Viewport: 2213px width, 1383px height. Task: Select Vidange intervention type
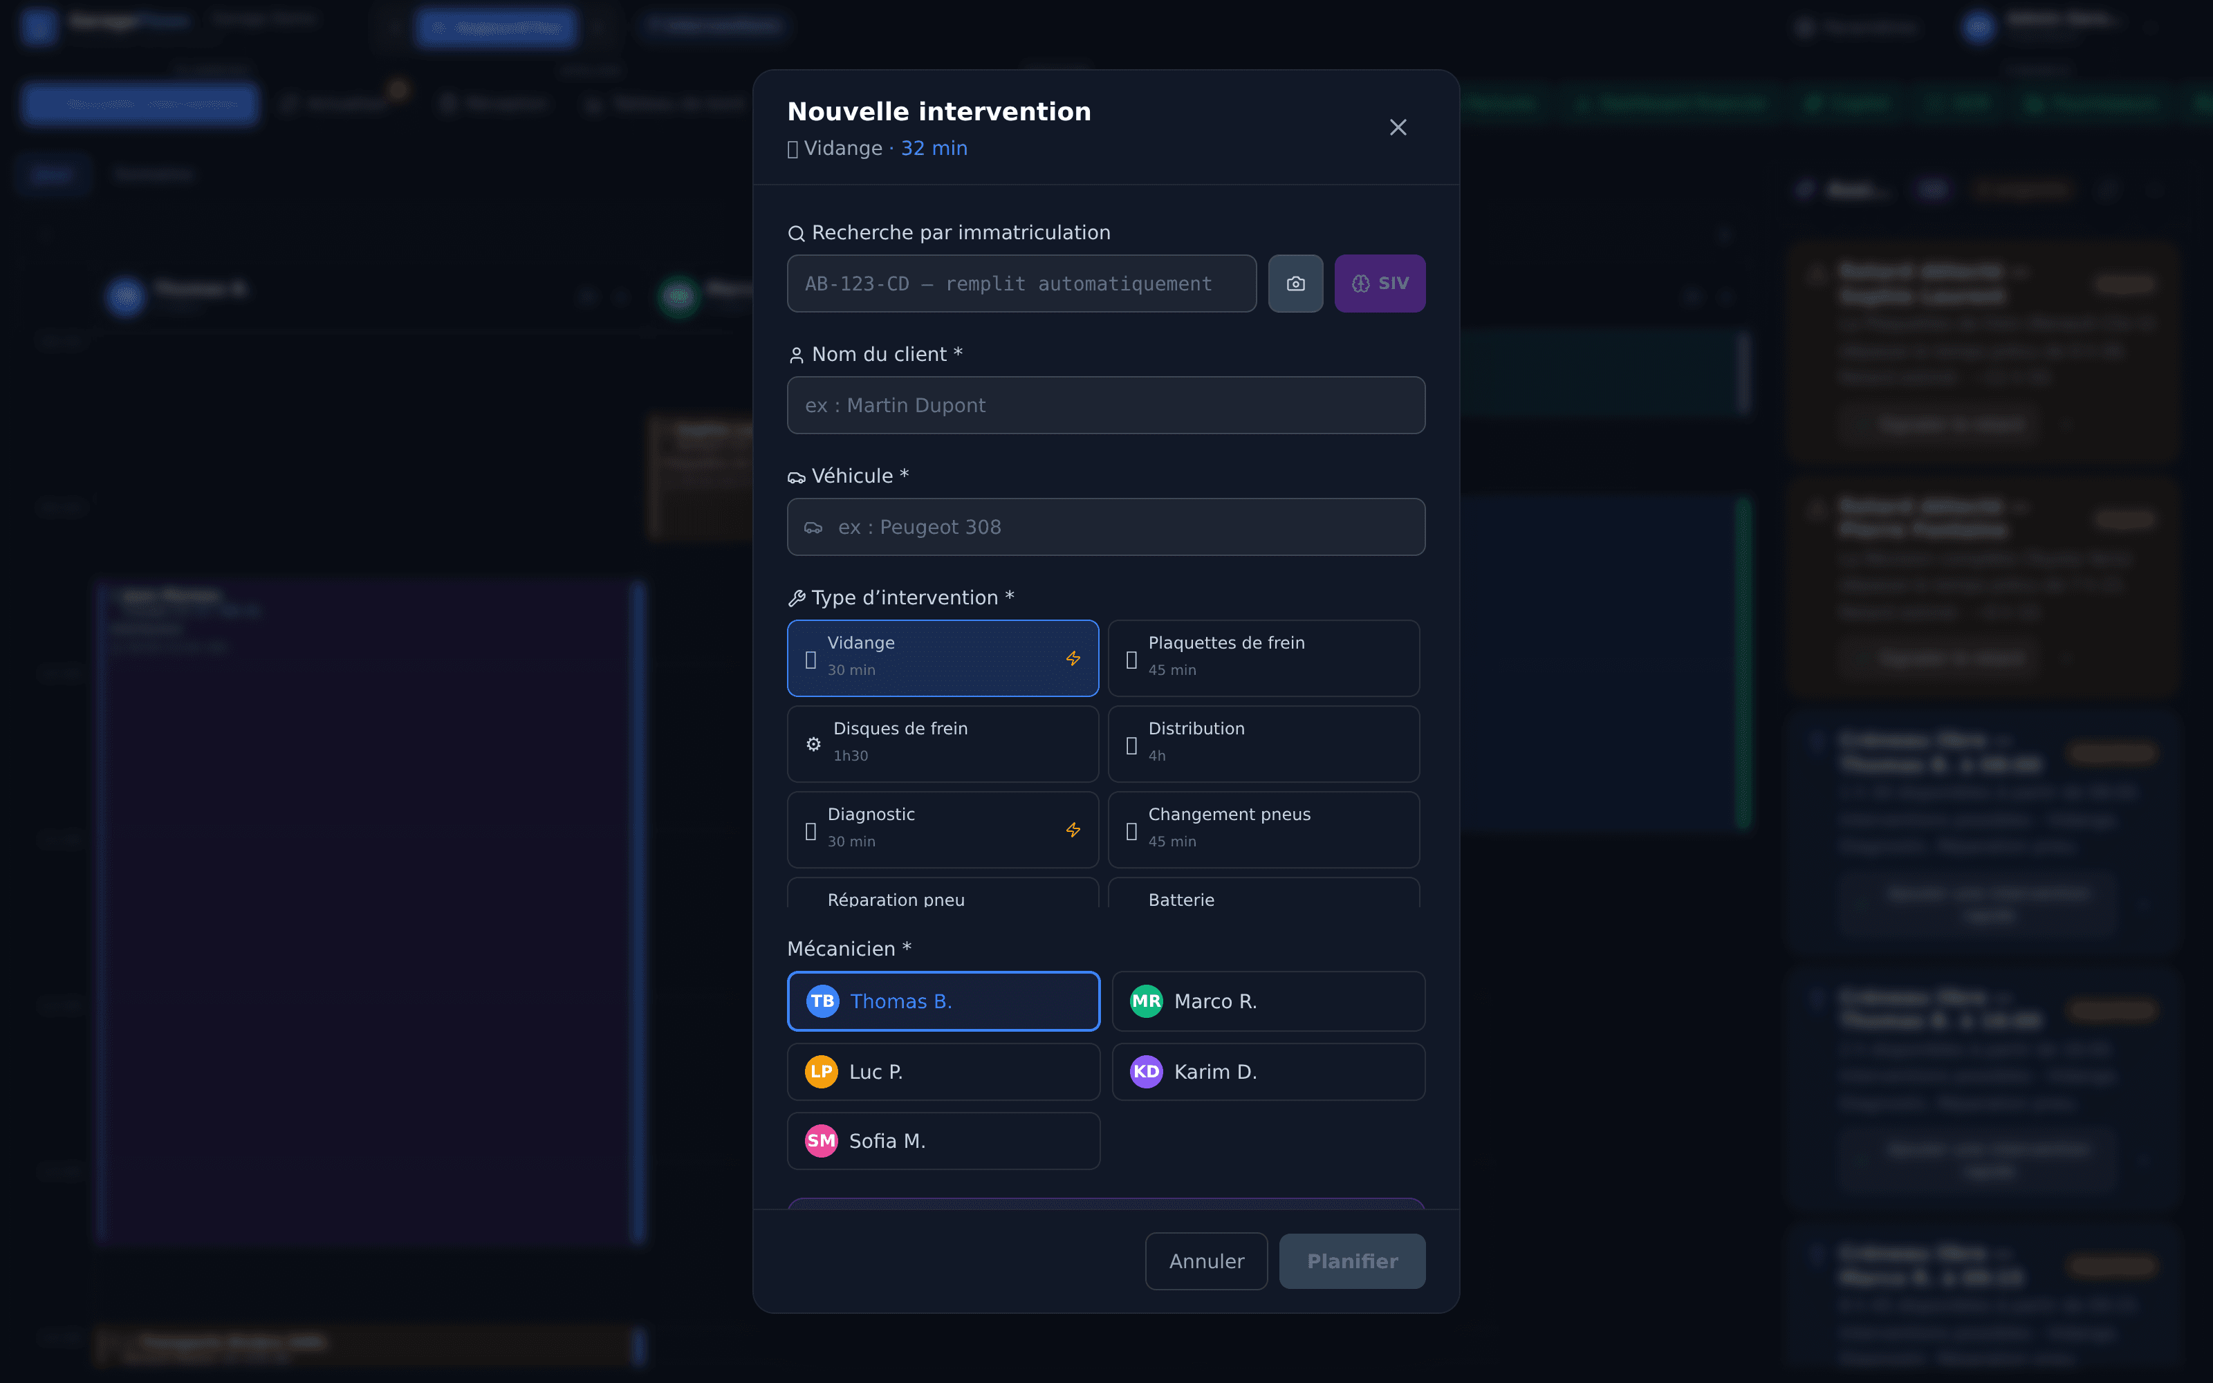tap(943, 658)
